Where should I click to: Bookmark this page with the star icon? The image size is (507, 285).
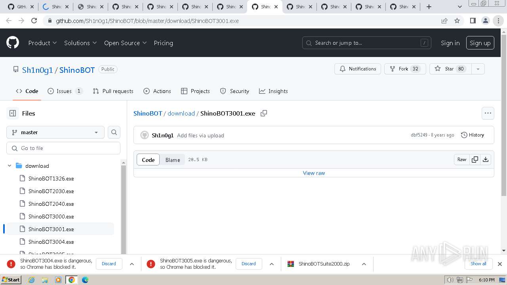[457, 21]
